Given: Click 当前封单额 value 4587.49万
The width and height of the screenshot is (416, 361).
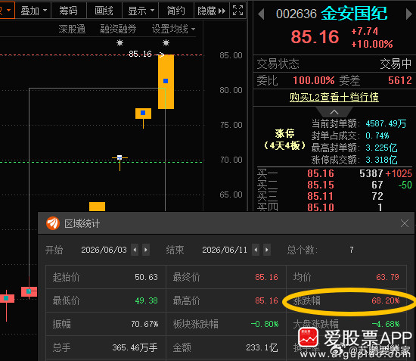Looking at the screenshot, I should pyautogui.click(x=386, y=123).
